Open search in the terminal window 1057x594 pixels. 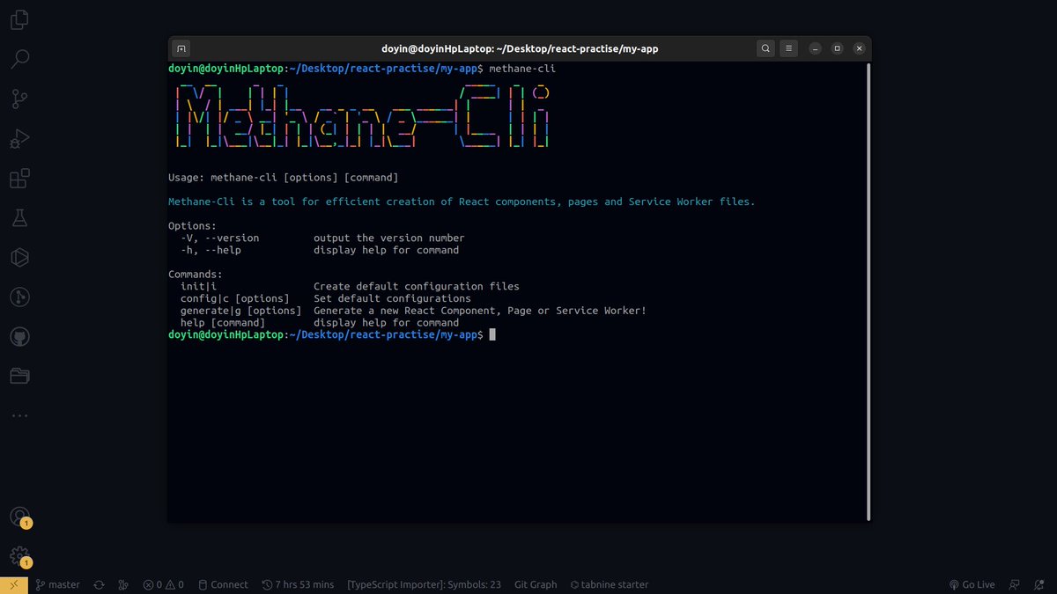coord(766,48)
